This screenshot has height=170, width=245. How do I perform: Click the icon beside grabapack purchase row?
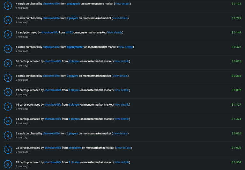click(8, 6)
